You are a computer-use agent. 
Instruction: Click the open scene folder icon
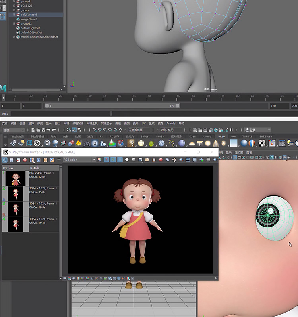point(38,130)
